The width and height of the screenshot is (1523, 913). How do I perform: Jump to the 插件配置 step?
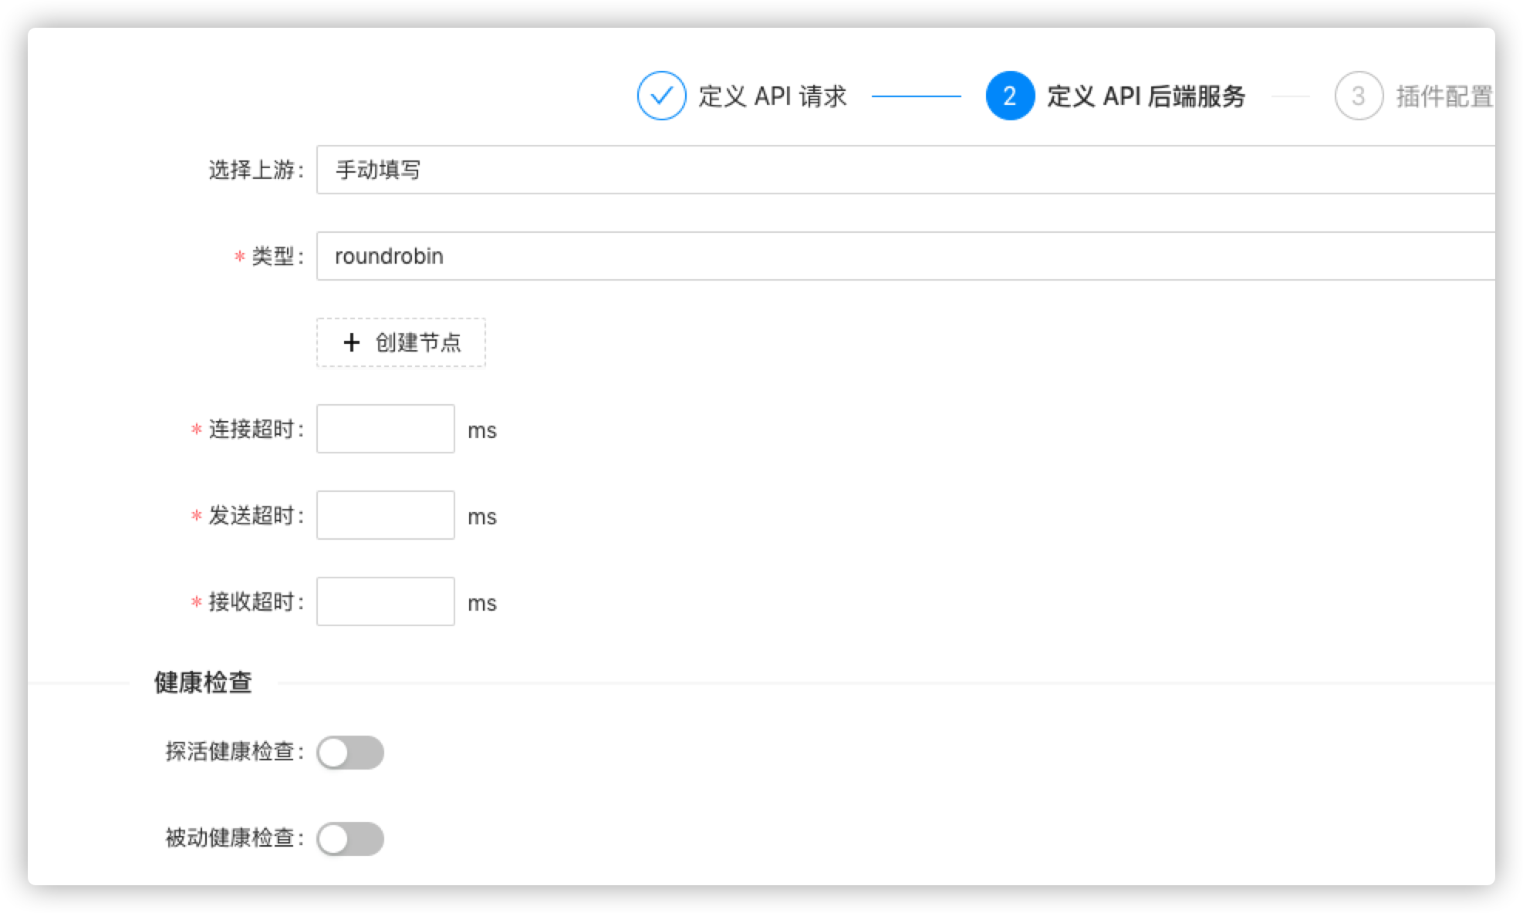point(1444,96)
